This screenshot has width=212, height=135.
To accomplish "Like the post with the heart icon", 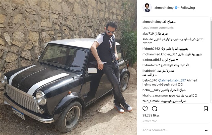I will click(x=145, y=109).
